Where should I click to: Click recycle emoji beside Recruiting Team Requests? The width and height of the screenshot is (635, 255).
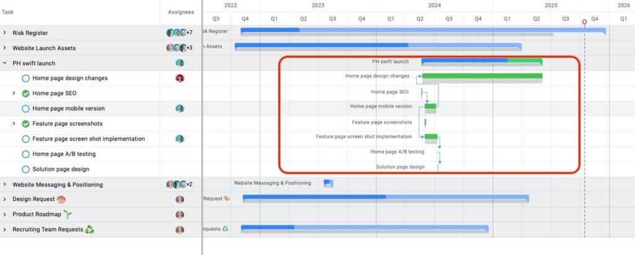click(x=89, y=230)
